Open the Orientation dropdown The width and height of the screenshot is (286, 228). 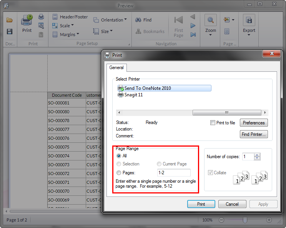(112, 20)
